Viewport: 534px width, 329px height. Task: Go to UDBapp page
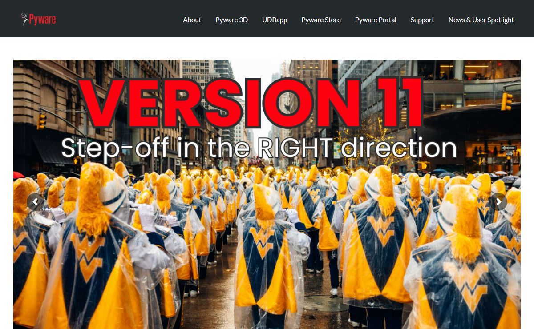[275, 20]
